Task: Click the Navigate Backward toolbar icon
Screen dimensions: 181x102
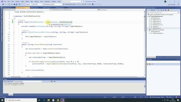Action: pos(3,5)
